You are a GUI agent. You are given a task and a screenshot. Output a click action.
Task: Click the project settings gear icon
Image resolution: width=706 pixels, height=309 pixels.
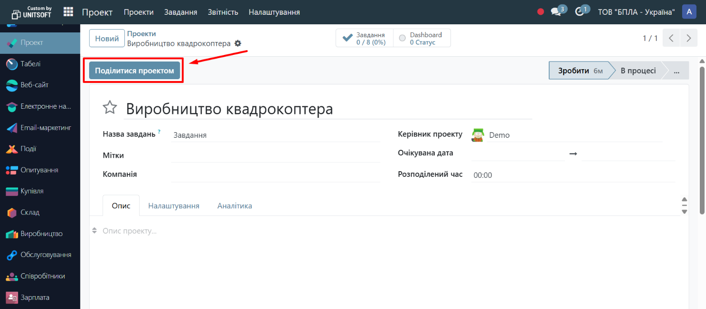[238, 43]
